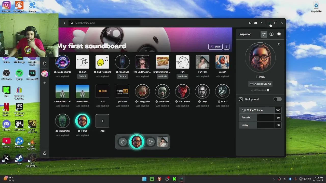326x183 pixels.
Task: Toggle the voice changer power button
Action: (x=123, y=142)
